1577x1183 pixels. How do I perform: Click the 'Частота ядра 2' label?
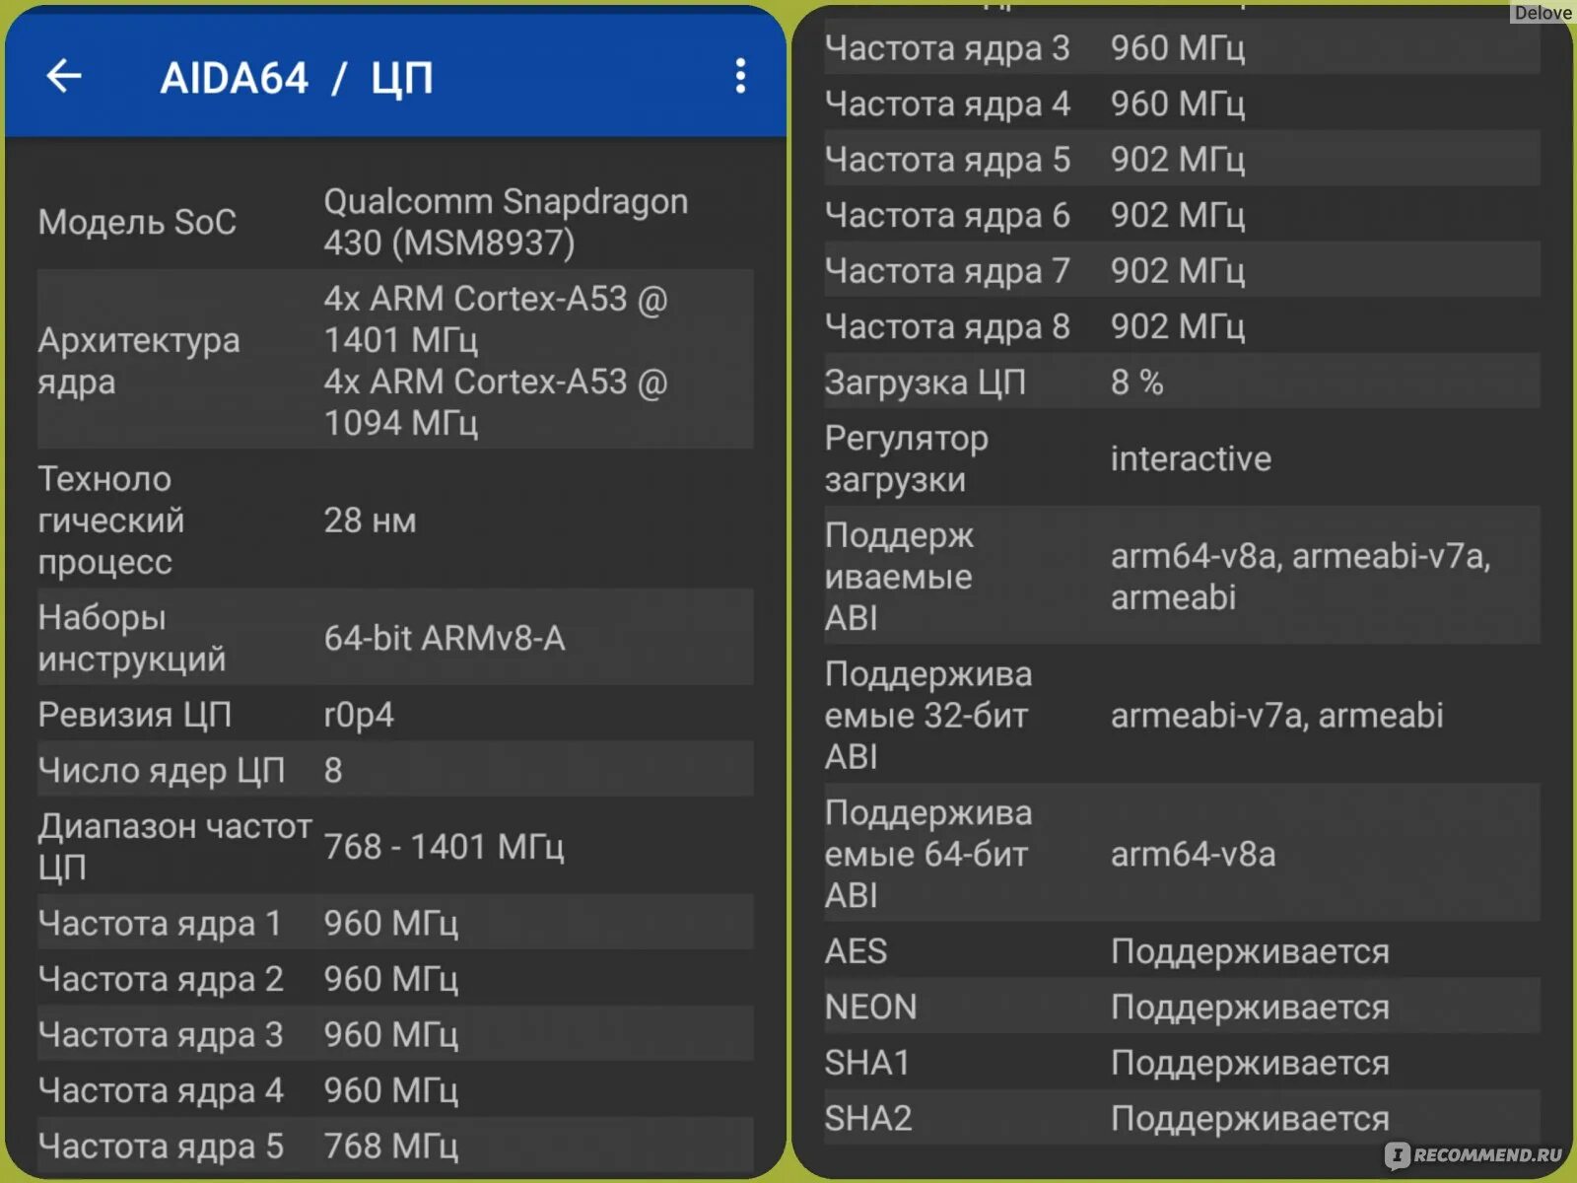[161, 979]
